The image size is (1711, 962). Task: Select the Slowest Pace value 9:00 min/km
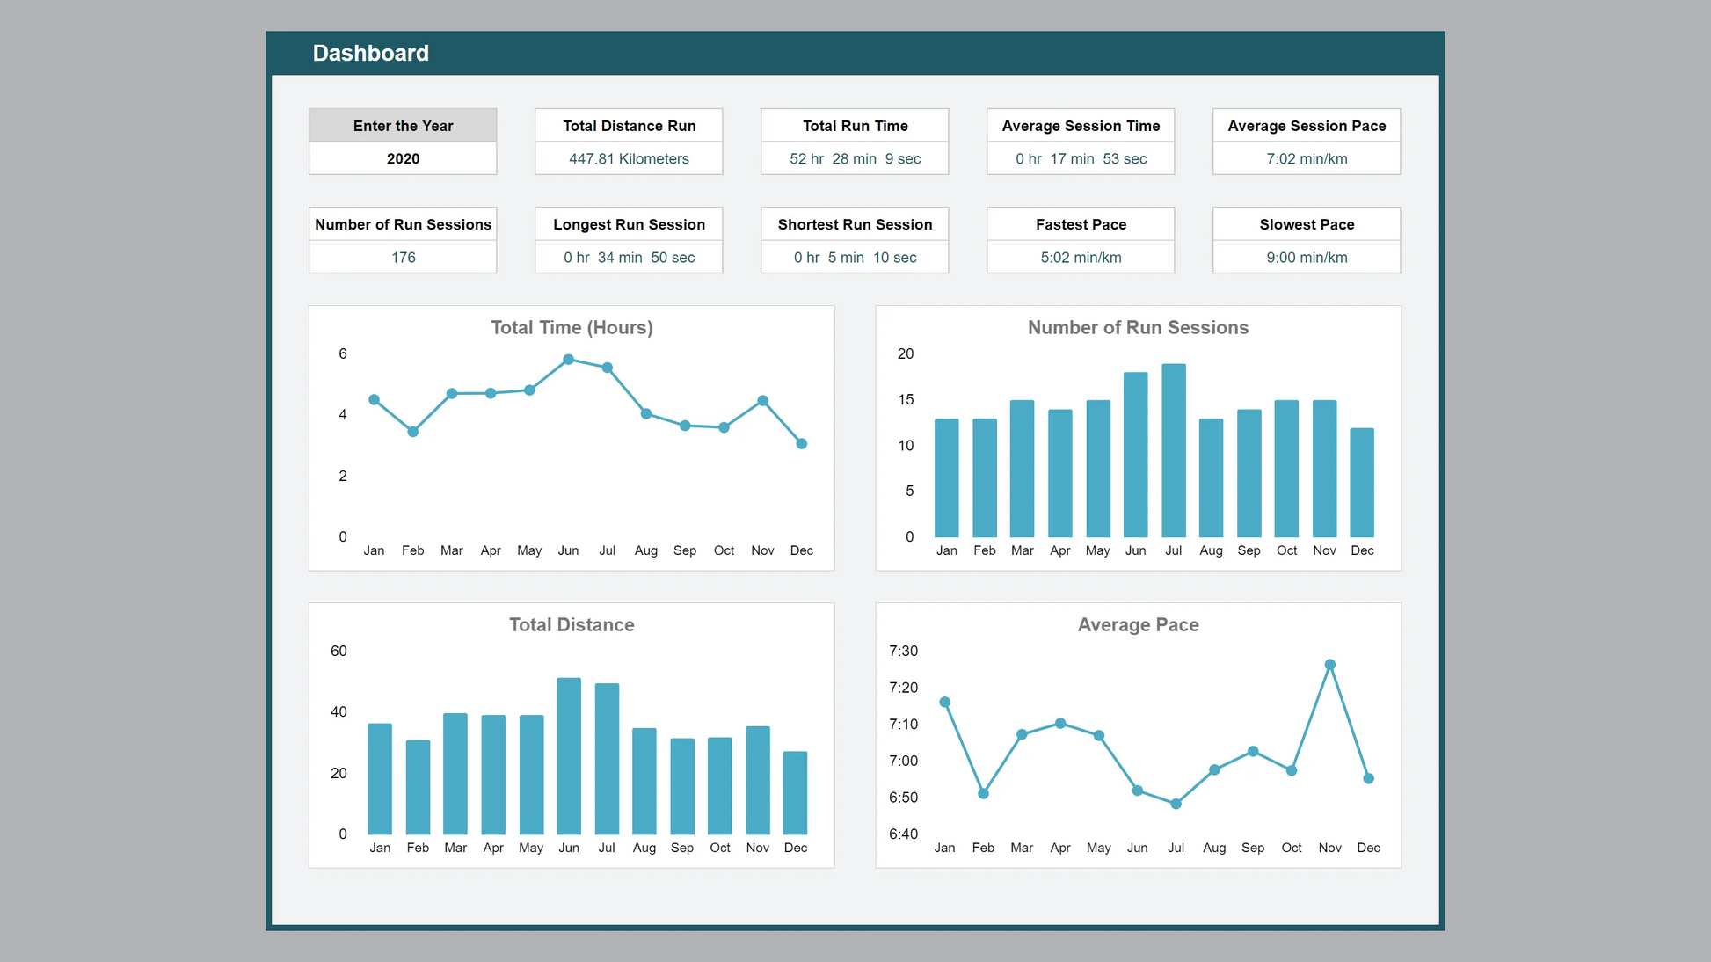pos(1307,258)
